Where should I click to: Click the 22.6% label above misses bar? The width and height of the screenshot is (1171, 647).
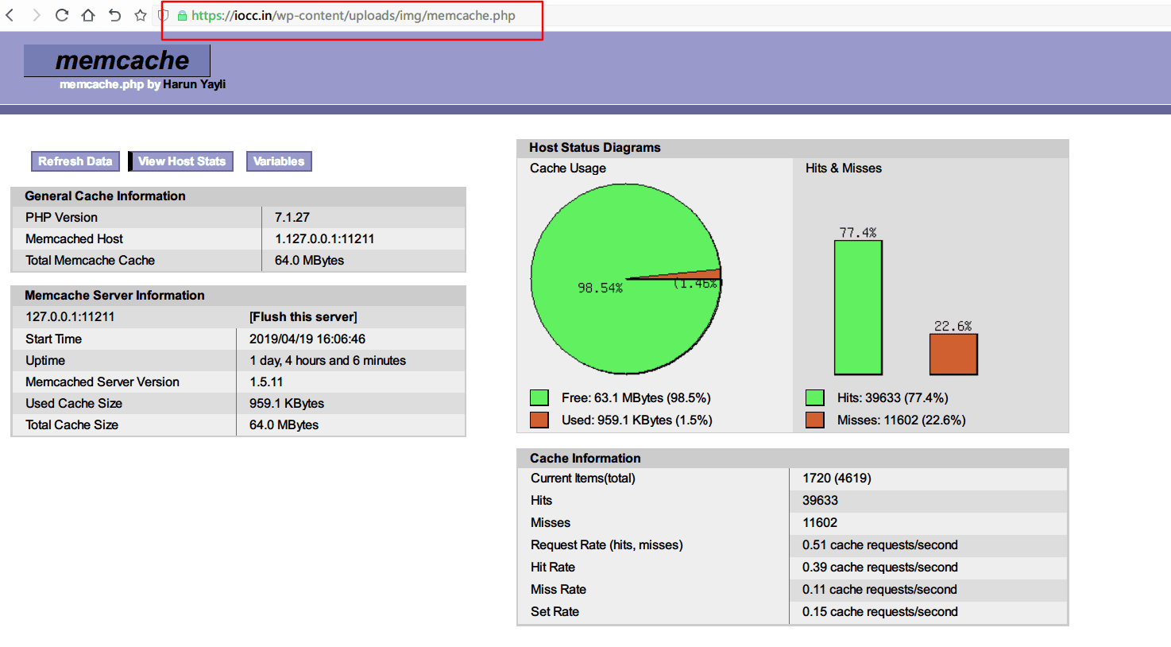(953, 326)
